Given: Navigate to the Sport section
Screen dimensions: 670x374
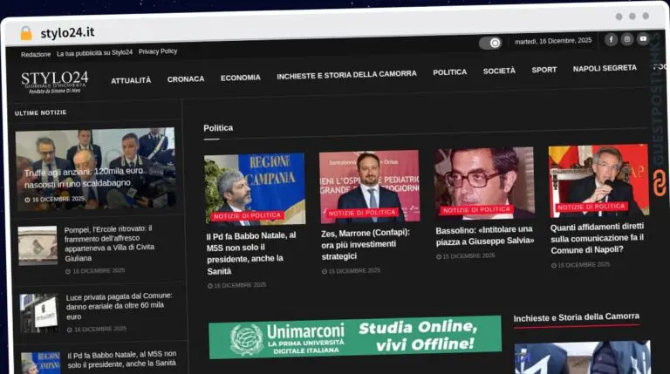Looking at the screenshot, I should [x=544, y=70].
